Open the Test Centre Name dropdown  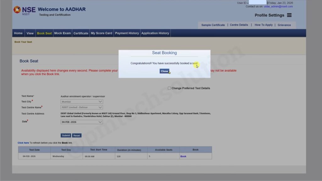81,107
